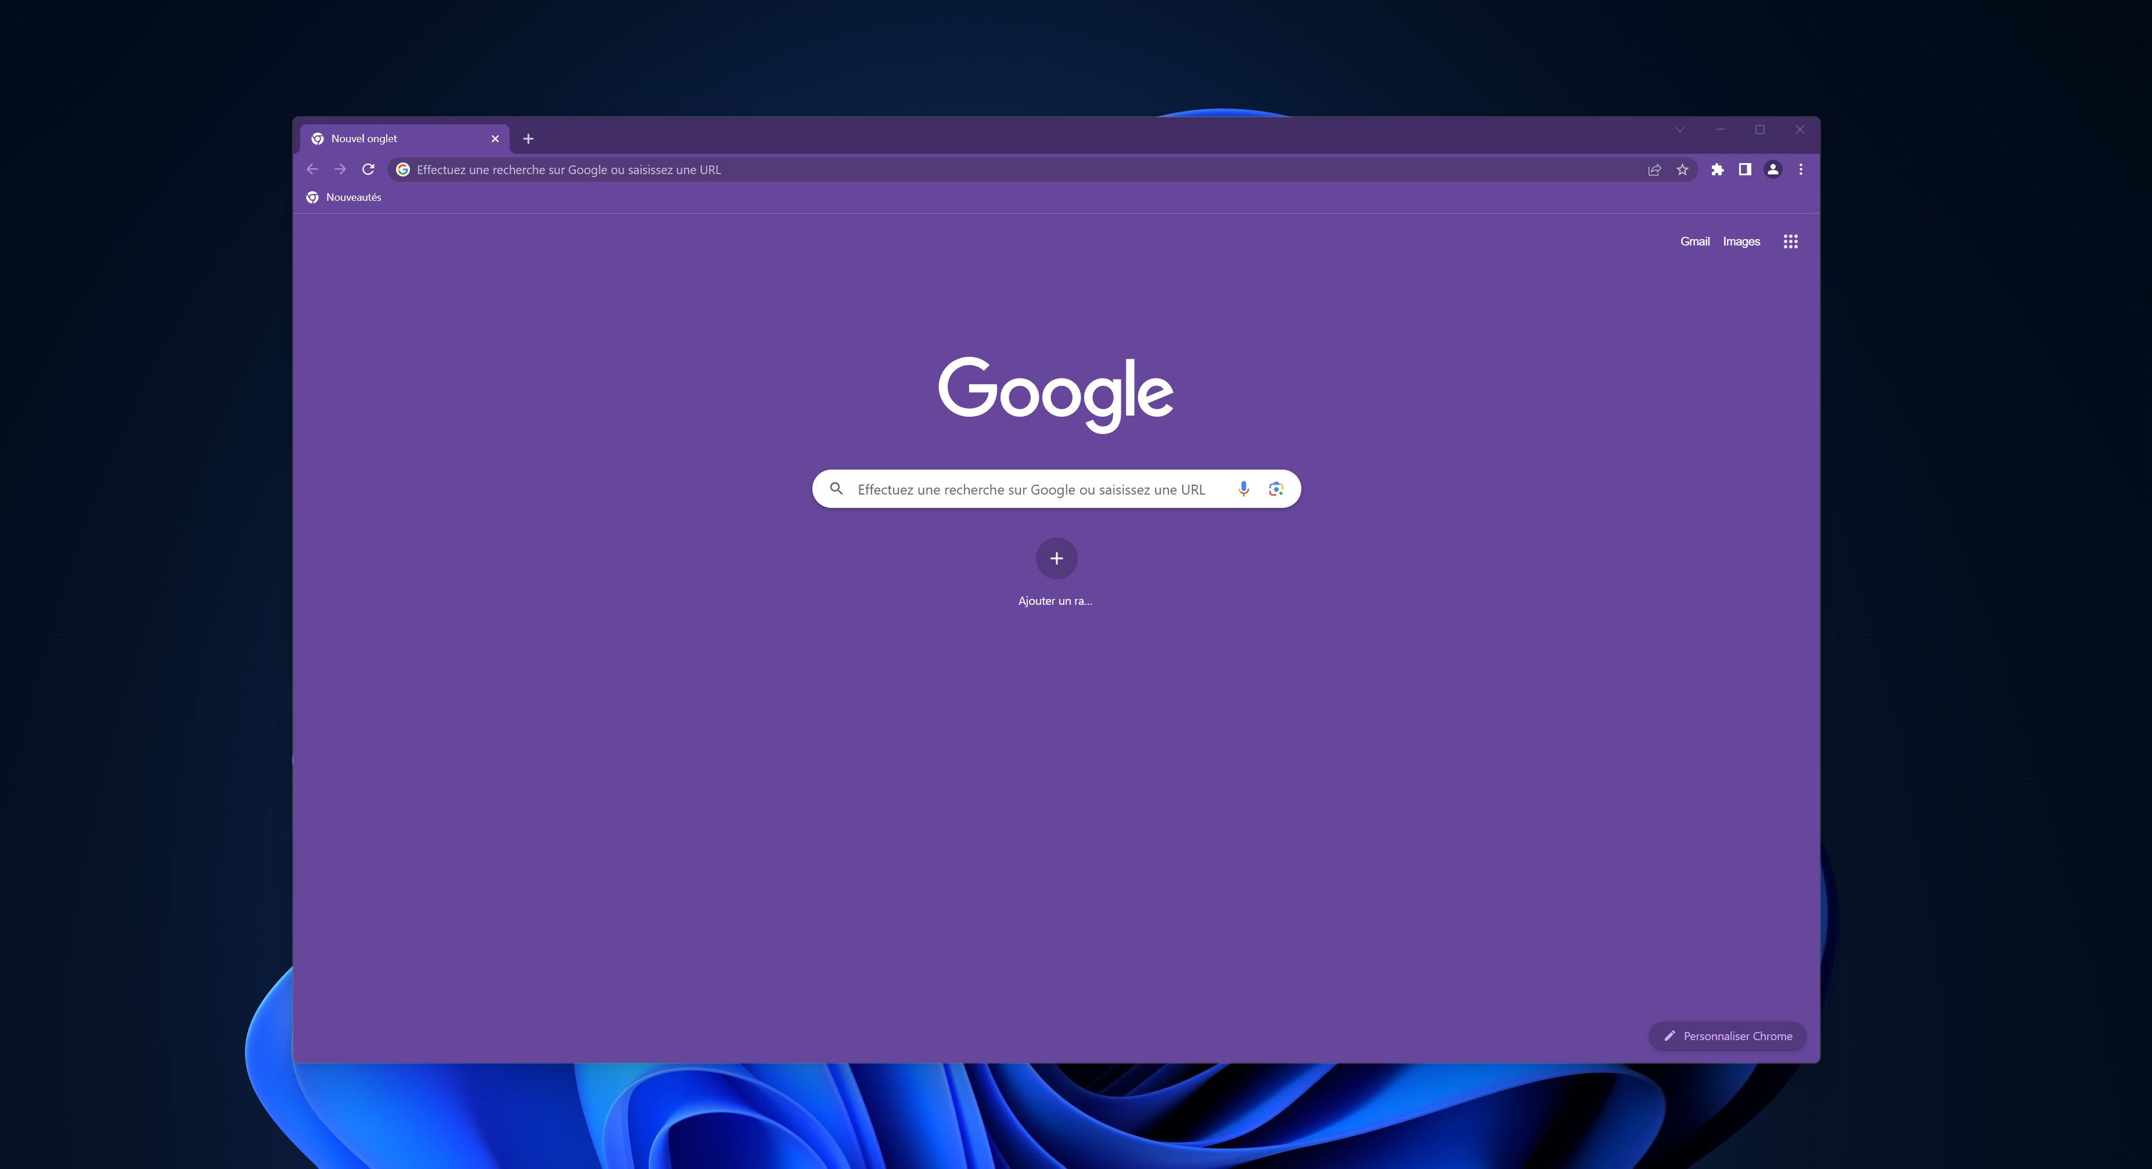The height and width of the screenshot is (1169, 2152).
Task: Open the Extensions puzzle icon
Action: click(1718, 169)
